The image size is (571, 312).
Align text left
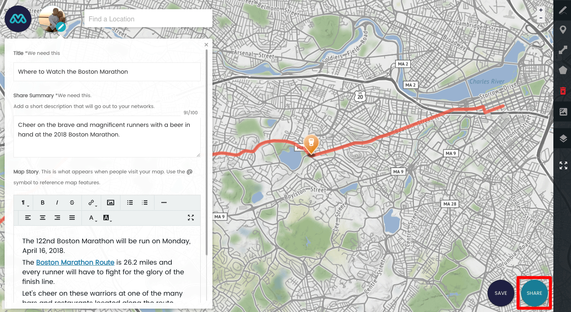(28, 218)
